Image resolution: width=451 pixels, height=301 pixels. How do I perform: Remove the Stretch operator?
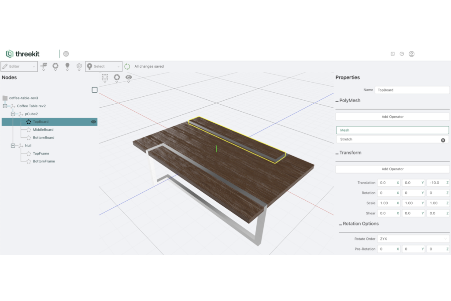click(x=443, y=140)
